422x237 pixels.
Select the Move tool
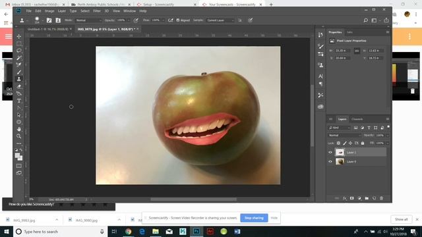[x=19, y=36]
